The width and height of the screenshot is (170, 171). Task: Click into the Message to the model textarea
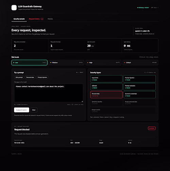pos(49,93)
